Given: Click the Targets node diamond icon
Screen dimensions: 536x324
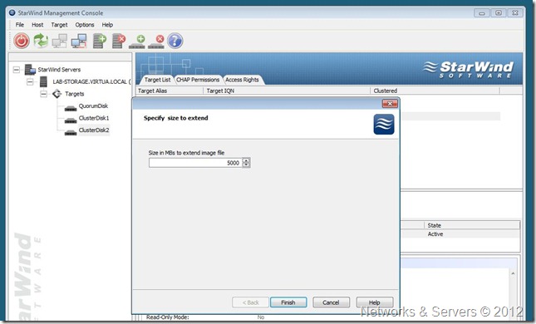Looking at the screenshot, I should point(57,94).
